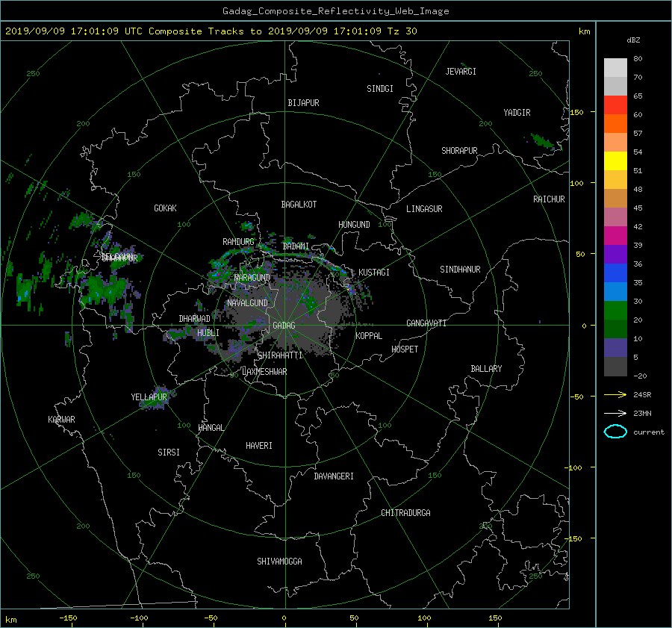Pick the magenta 42-39 dBZ legend swatch

615,235
